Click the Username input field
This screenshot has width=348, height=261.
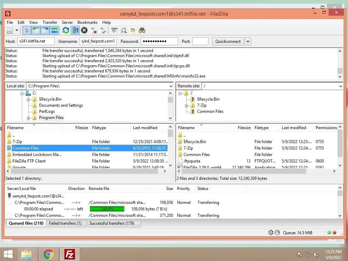[98, 41]
